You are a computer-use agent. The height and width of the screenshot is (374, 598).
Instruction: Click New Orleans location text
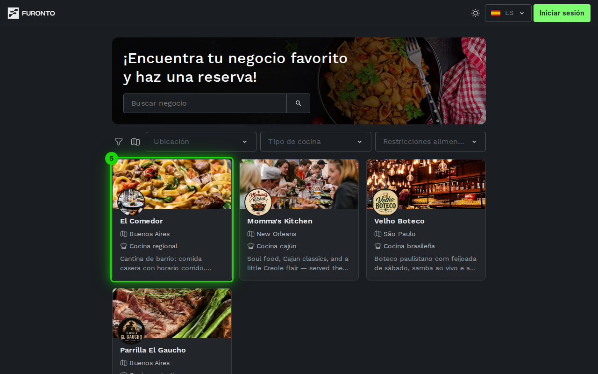[277, 234]
